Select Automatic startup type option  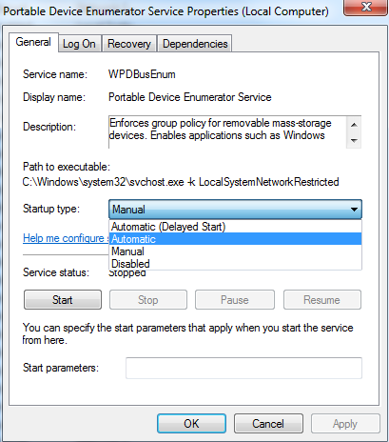pyautogui.click(x=235, y=239)
